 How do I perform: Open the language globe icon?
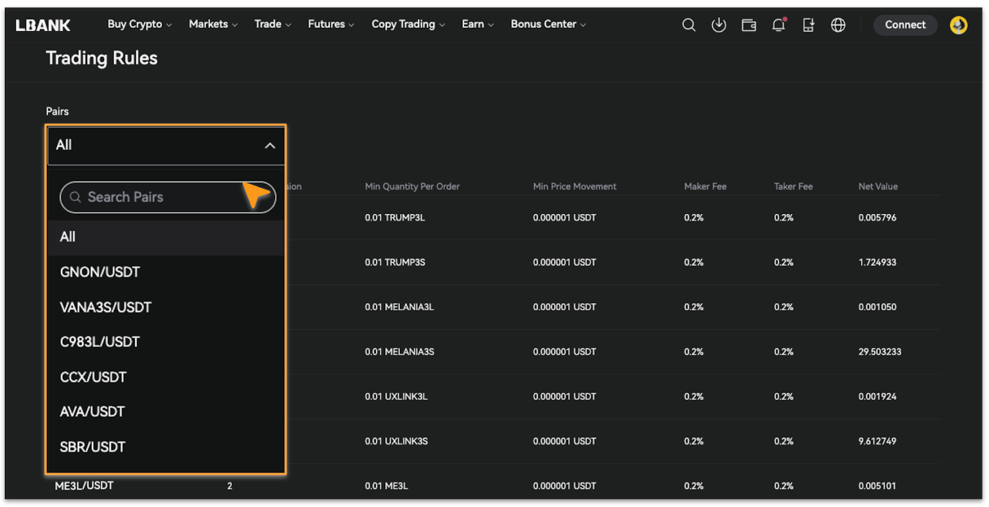[x=838, y=25]
